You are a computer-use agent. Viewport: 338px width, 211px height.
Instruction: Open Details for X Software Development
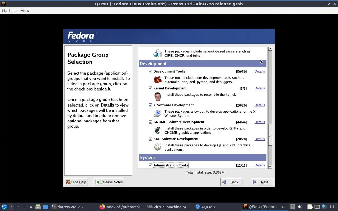(260, 105)
